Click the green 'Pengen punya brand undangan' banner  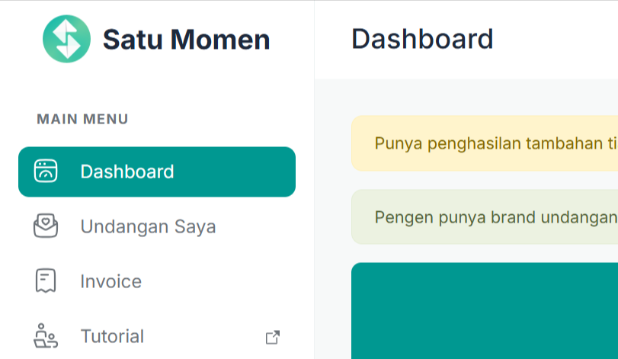[x=485, y=217]
